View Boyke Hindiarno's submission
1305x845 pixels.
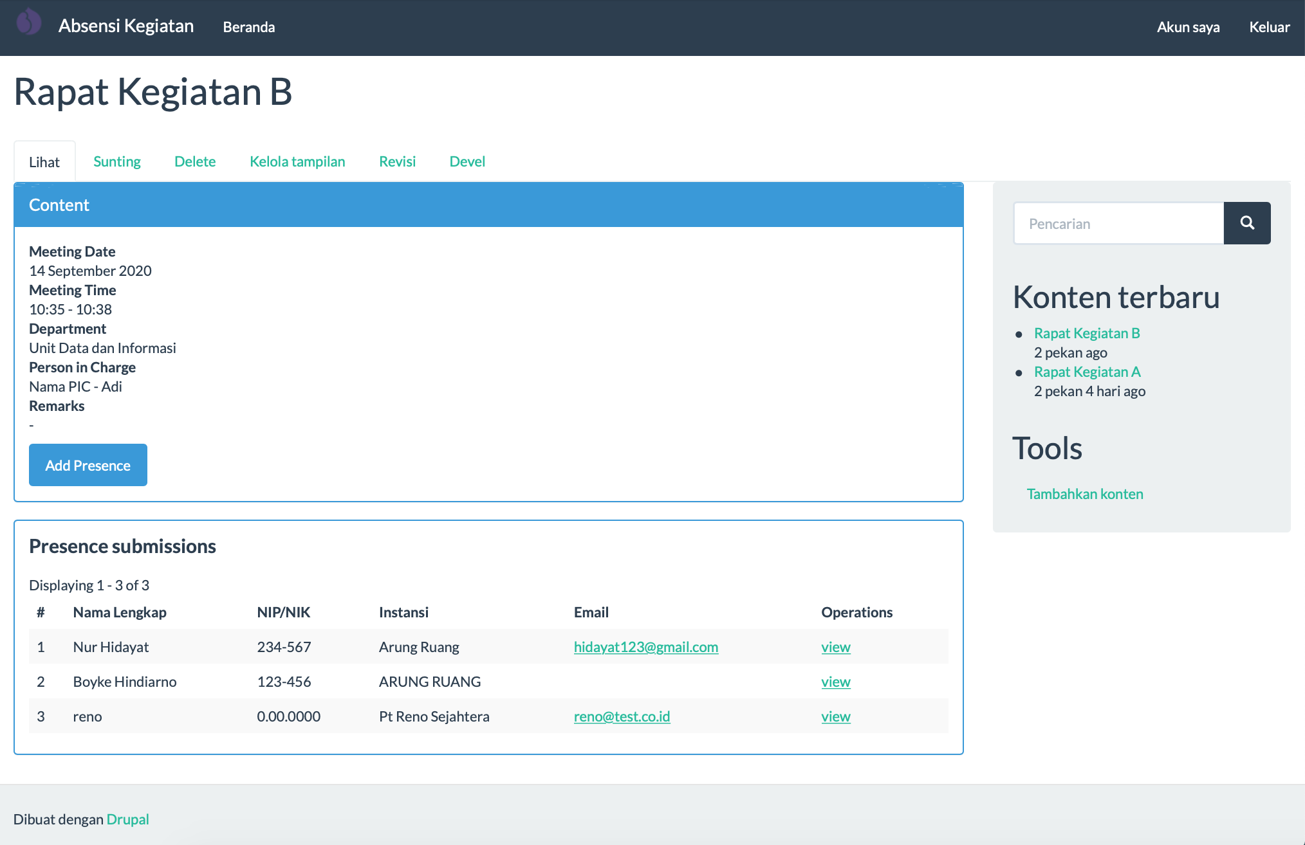point(835,682)
